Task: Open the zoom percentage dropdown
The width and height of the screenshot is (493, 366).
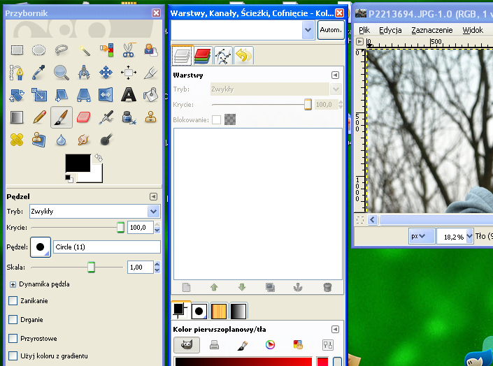Action: pyautogui.click(x=455, y=237)
